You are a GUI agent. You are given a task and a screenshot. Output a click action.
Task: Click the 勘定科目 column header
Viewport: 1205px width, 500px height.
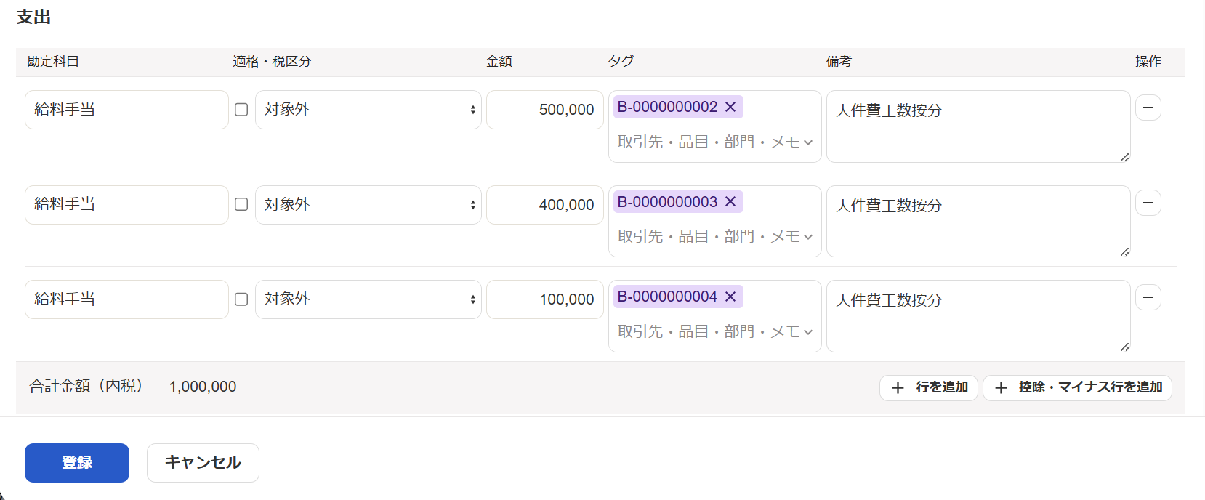point(53,62)
